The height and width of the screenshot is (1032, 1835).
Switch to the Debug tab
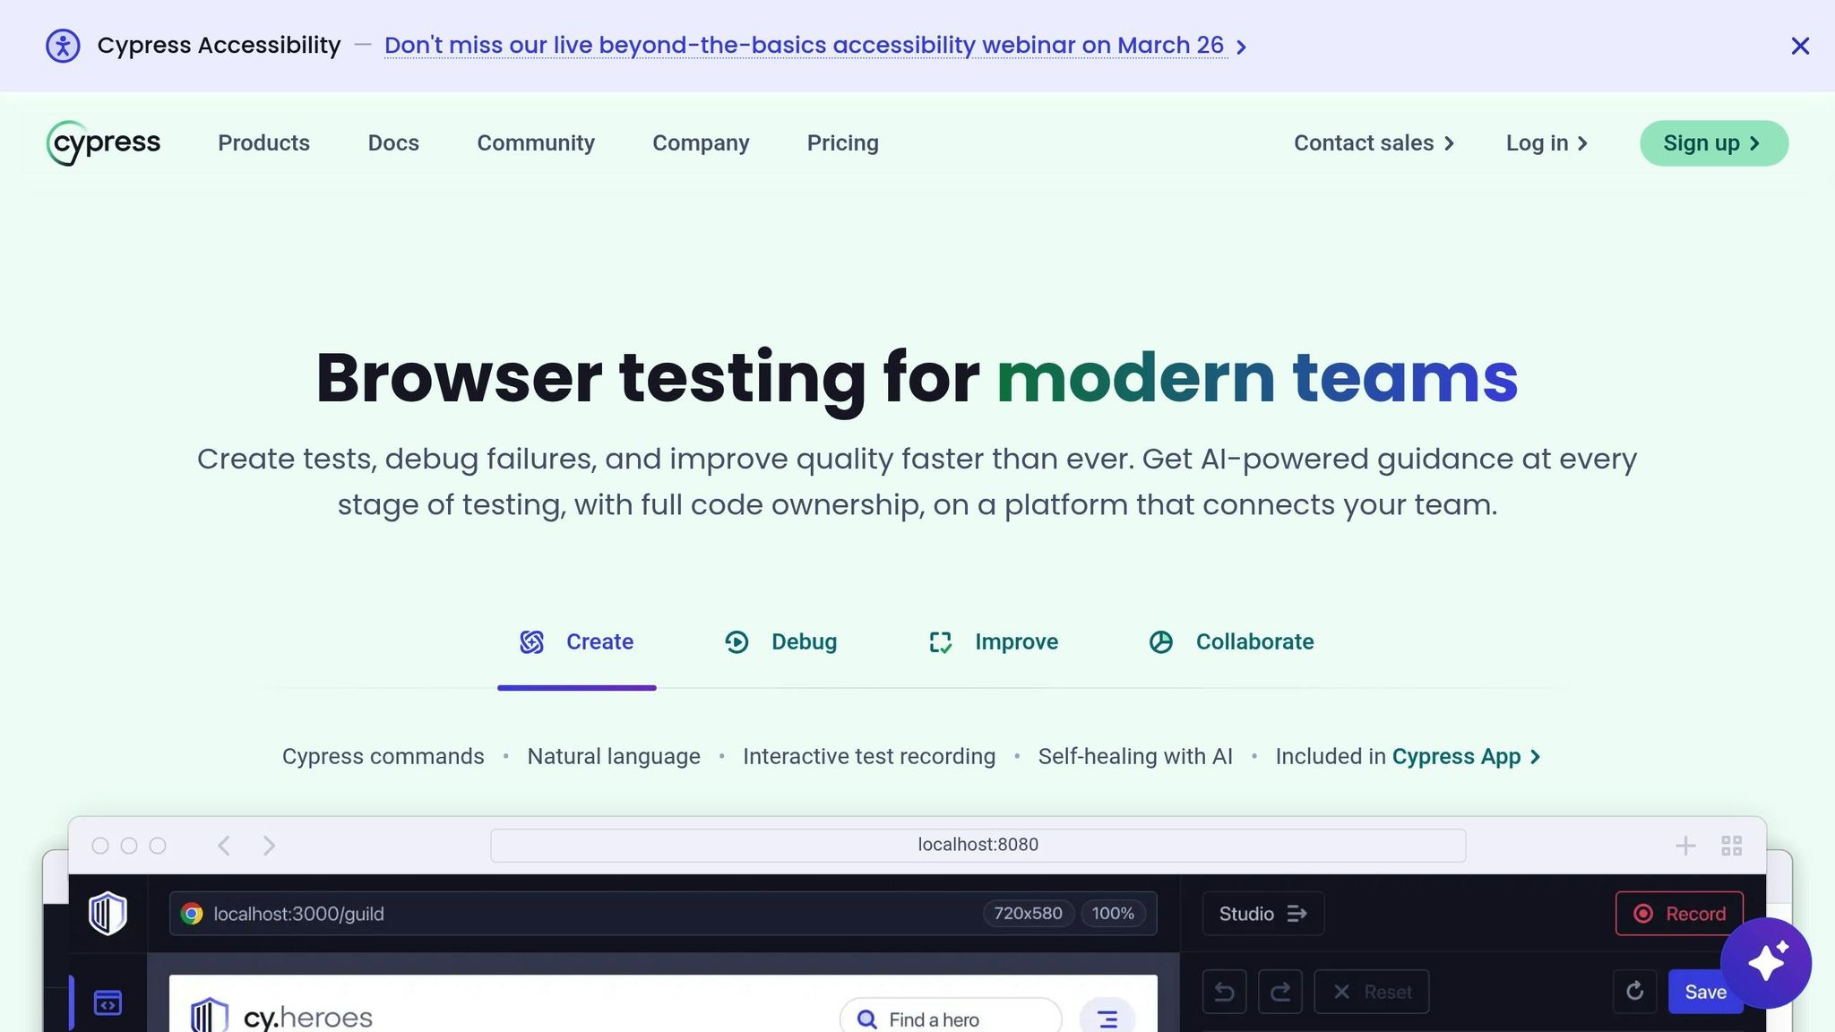coord(780,642)
